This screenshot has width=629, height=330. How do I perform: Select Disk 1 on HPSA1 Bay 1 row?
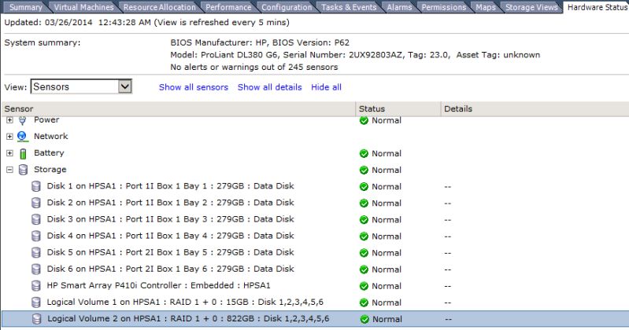[x=316, y=186]
